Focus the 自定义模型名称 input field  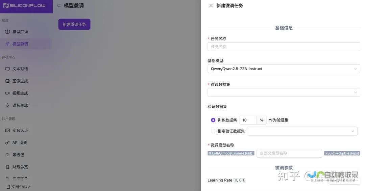click(x=289, y=153)
